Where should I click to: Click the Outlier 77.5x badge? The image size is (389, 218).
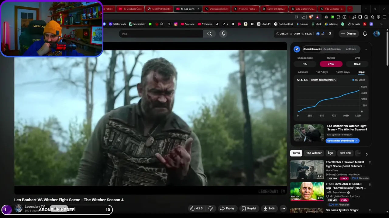click(x=331, y=64)
